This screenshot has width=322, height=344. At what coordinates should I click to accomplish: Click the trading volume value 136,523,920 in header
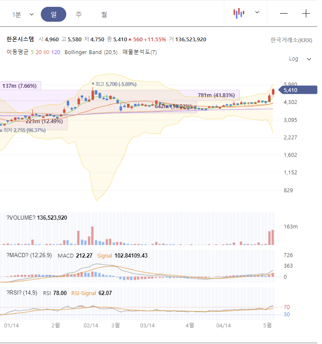[x=191, y=40]
